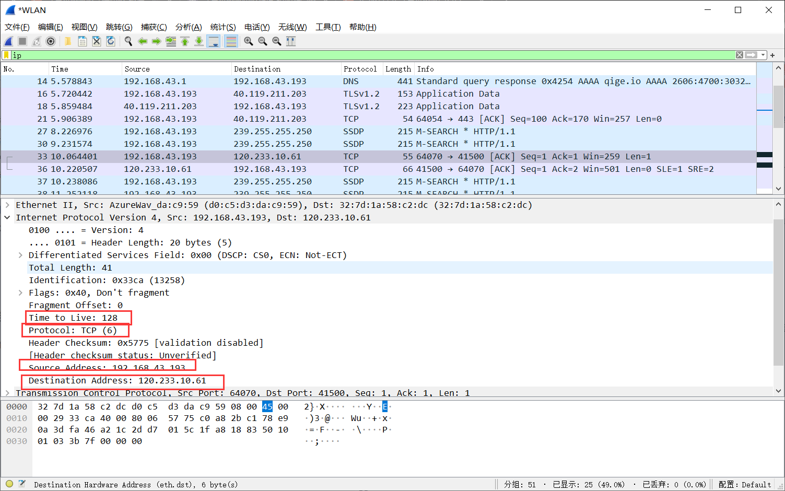The image size is (785, 491).
Task: Go back to the previous packet (left arrow)
Action: click(142, 41)
